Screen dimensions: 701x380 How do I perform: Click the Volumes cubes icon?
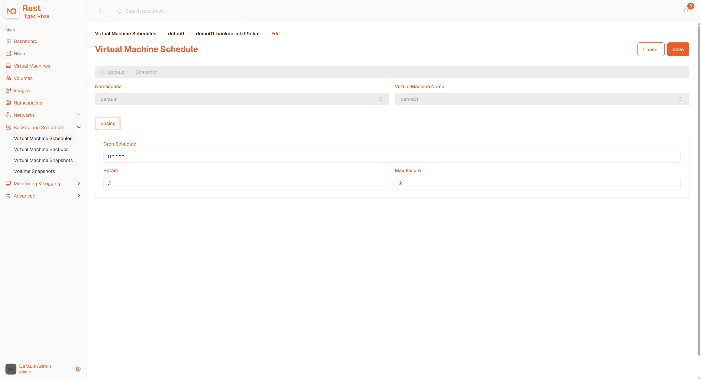pyautogui.click(x=8, y=78)
